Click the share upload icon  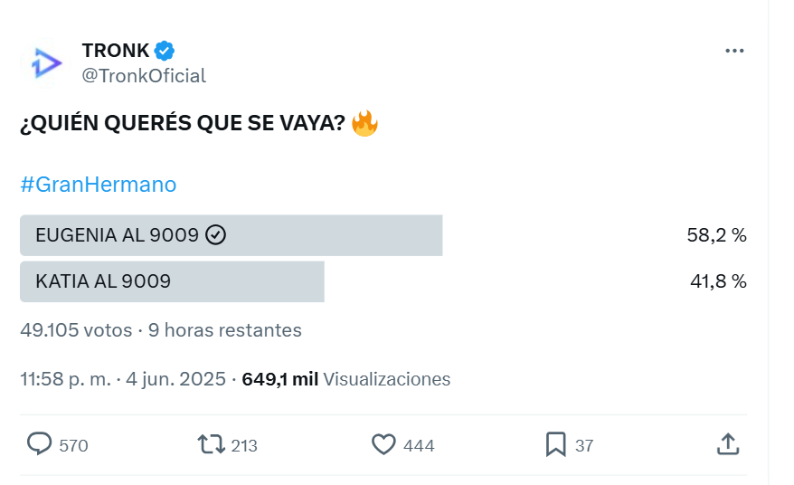(x=728, y=444)
